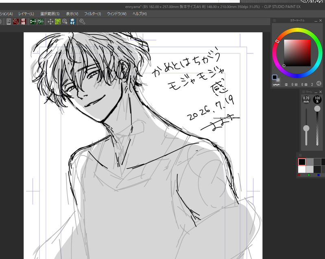This screenshot has height=259, width=325.
Task: Close the カラーサークル panel
Action: point(321,20)
